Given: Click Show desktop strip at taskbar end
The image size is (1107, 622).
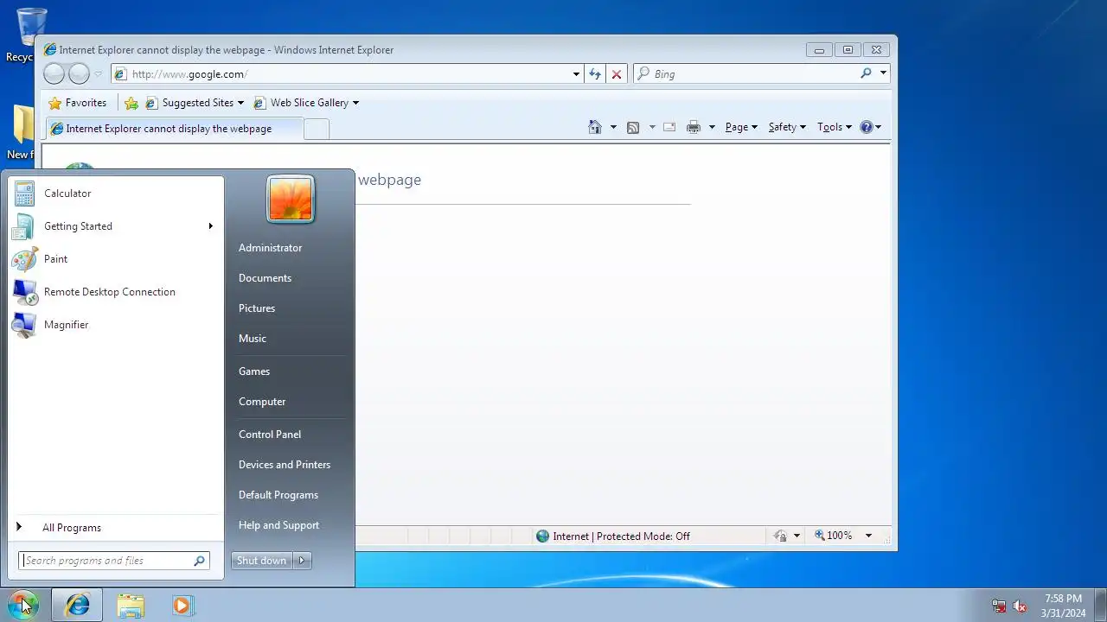Looking at the screenshot, I should 1100,606.
